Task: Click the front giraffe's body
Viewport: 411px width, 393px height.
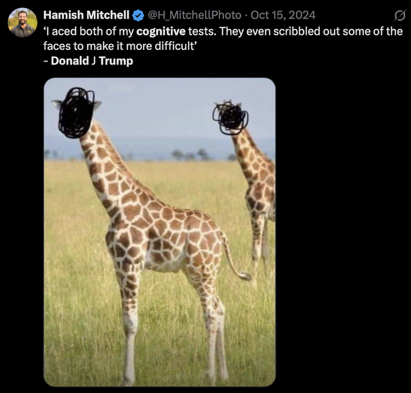Action: [x=171, y=234]
